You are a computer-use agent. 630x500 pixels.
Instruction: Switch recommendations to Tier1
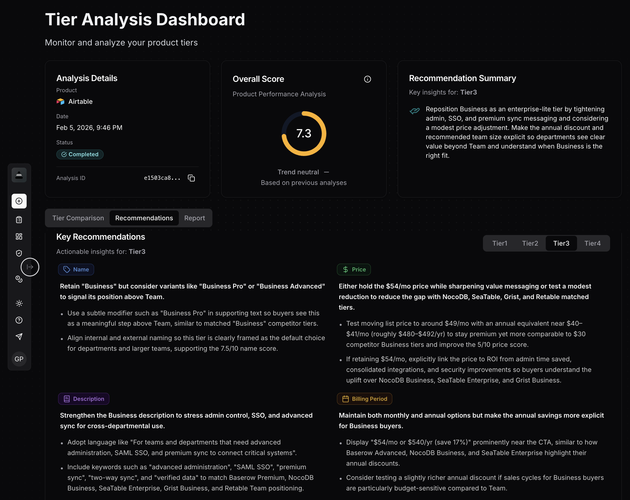[x=500, y=243]
